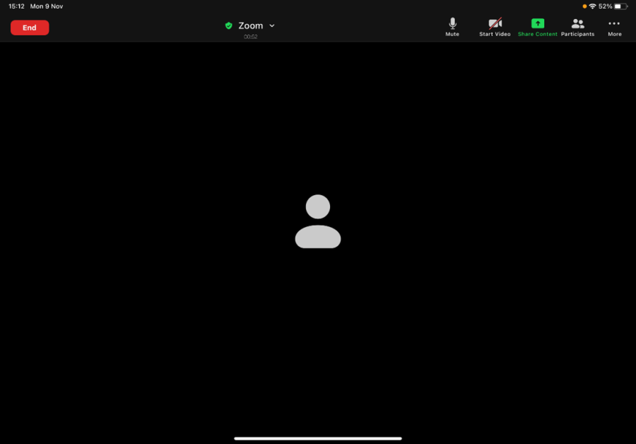Click the orange microphone-in-use indicator dot
Viewport: 636px width, 444px height.
[x=584, y=6]
